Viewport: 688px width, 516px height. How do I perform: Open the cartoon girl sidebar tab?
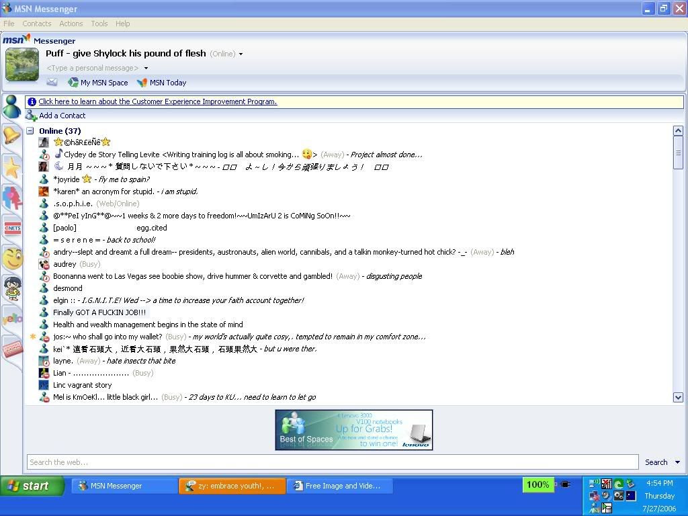pos(12,288)
